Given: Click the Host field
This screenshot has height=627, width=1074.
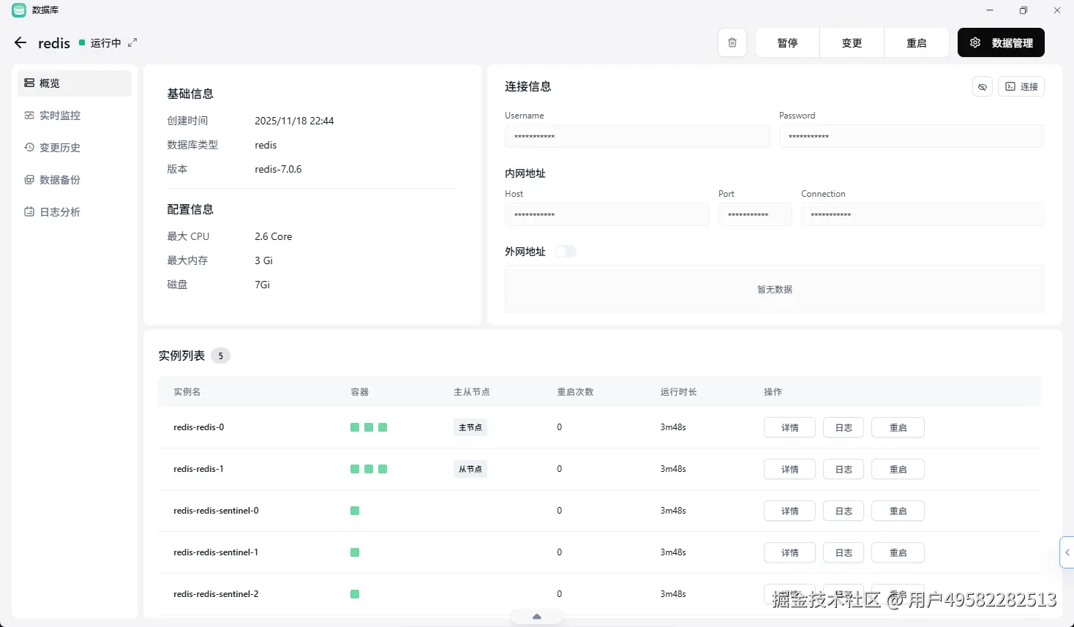Looking at the screenshot, I should coord(607,214).
